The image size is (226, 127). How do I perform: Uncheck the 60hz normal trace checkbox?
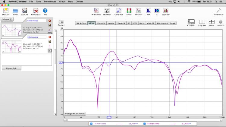144,124
